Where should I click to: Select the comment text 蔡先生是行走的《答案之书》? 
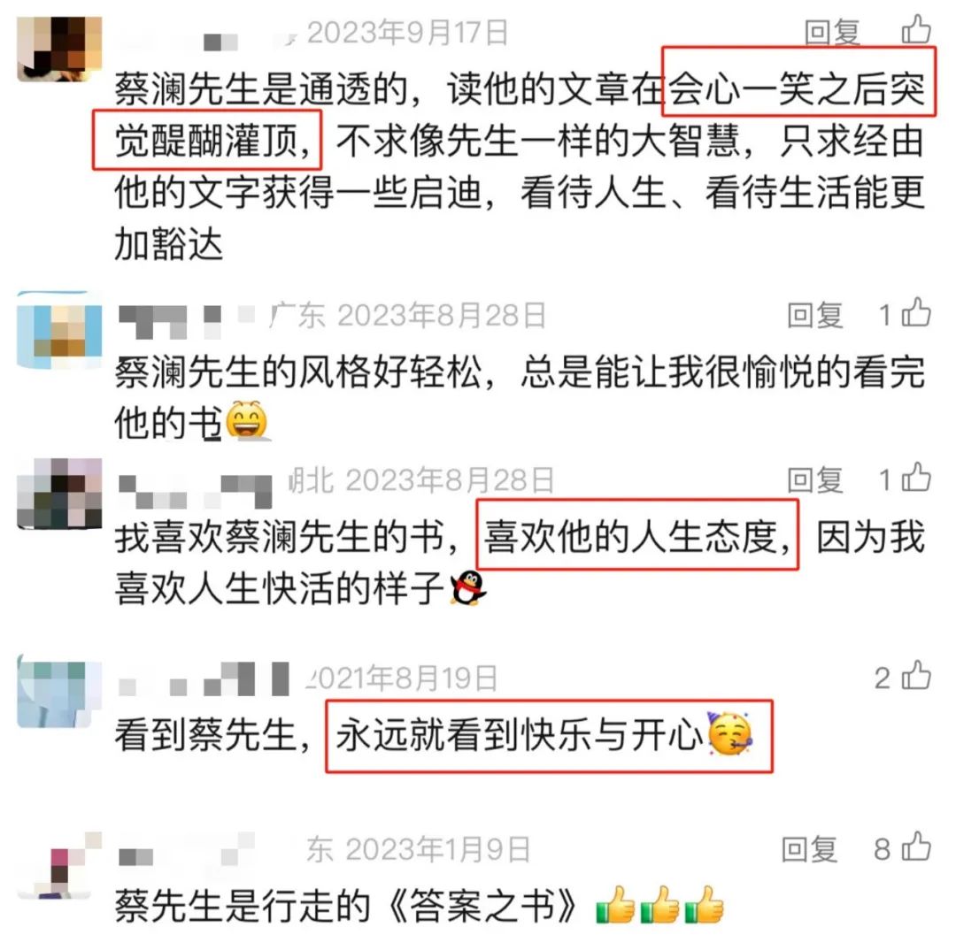pos(345,906)
